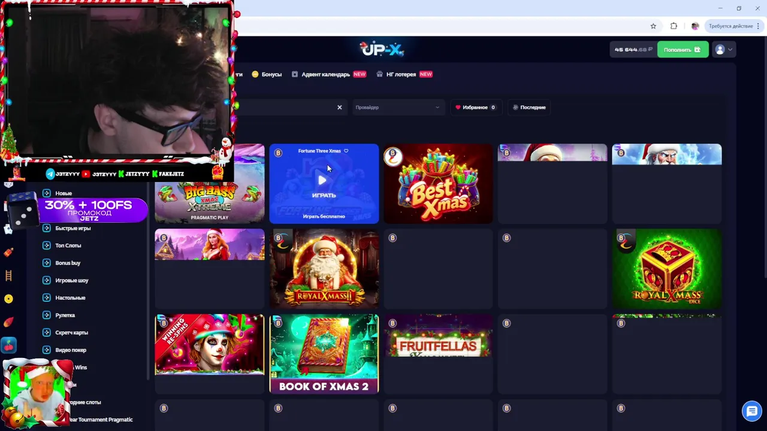
Task: Select the Быстрые игры category
Action: pyautogui.click(x=73, y=228)
